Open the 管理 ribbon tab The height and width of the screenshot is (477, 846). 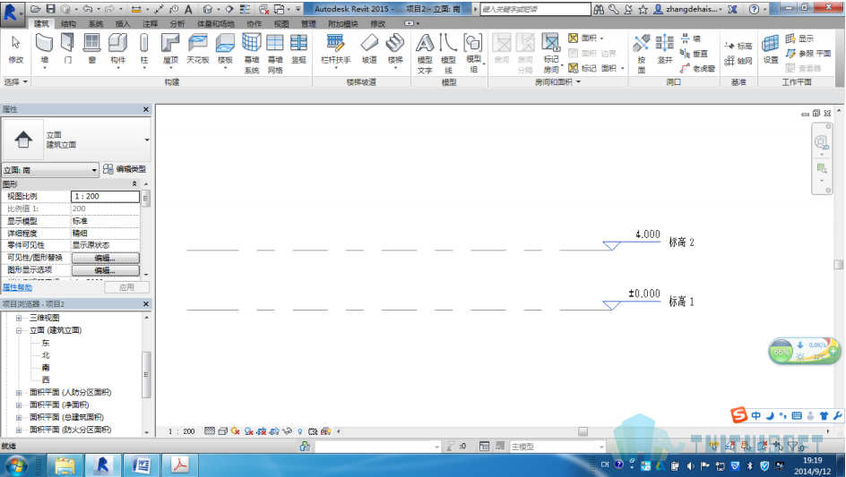(308, 23)
